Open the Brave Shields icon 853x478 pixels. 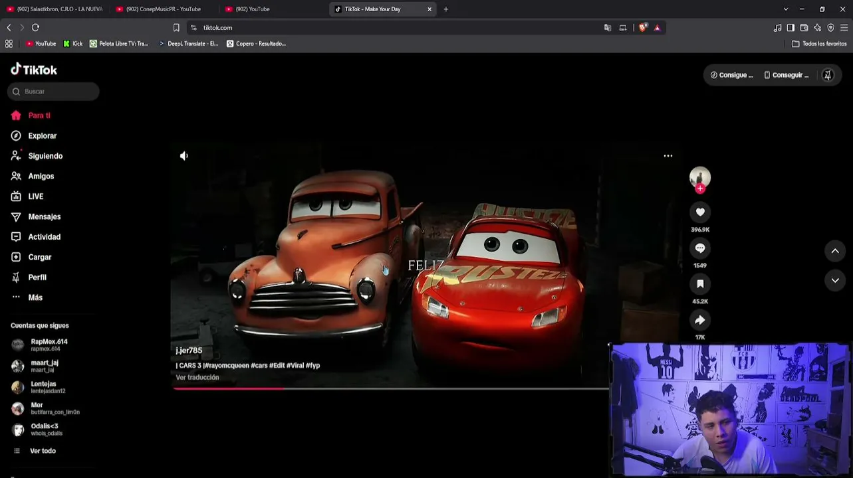click(x=642, y=28)
